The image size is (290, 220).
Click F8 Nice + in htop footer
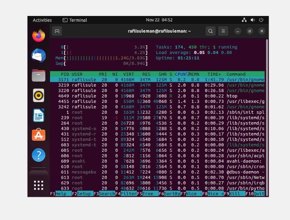[213, 194]
